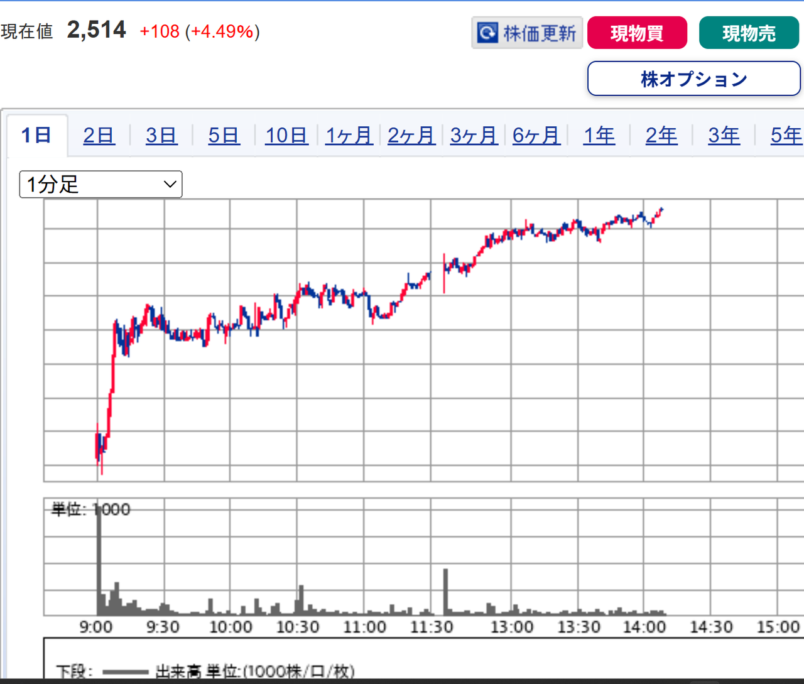Open the 1分足 interval dropdown
Viewport: 804px width, 684px height.
point(100,184)
